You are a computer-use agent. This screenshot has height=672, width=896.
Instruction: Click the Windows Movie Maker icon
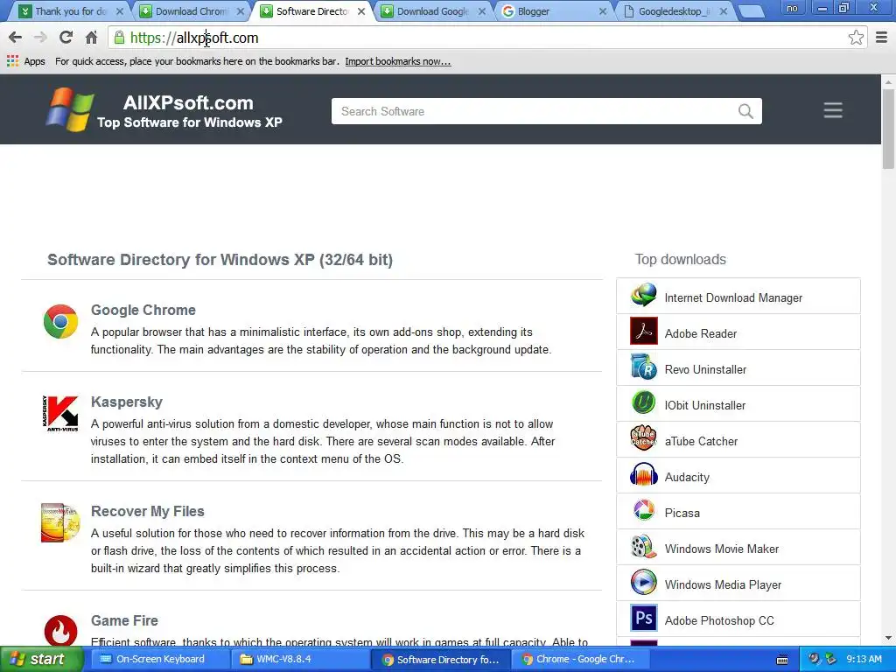(x=643, y=547)
